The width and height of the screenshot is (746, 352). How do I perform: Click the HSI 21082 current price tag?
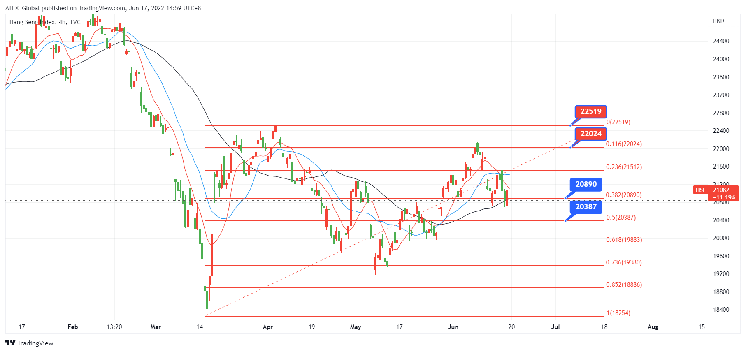716,193
